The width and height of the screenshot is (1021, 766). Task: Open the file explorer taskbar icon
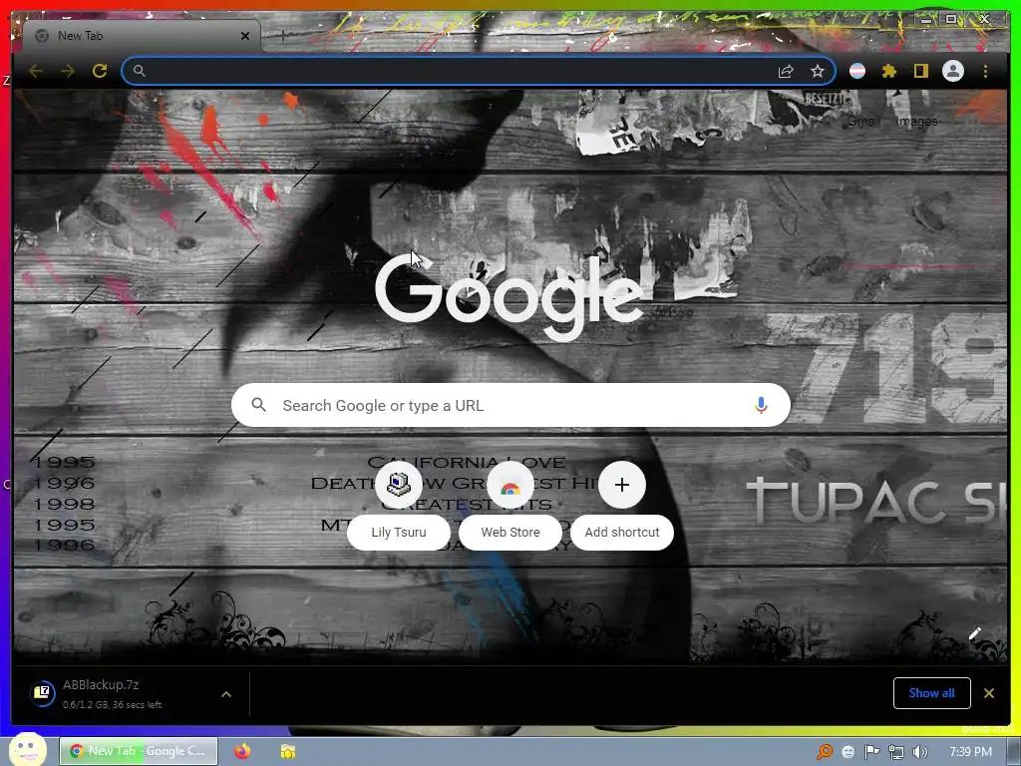coord(288,751)
